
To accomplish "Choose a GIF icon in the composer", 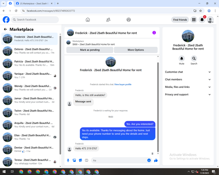I will click(87, 161).
